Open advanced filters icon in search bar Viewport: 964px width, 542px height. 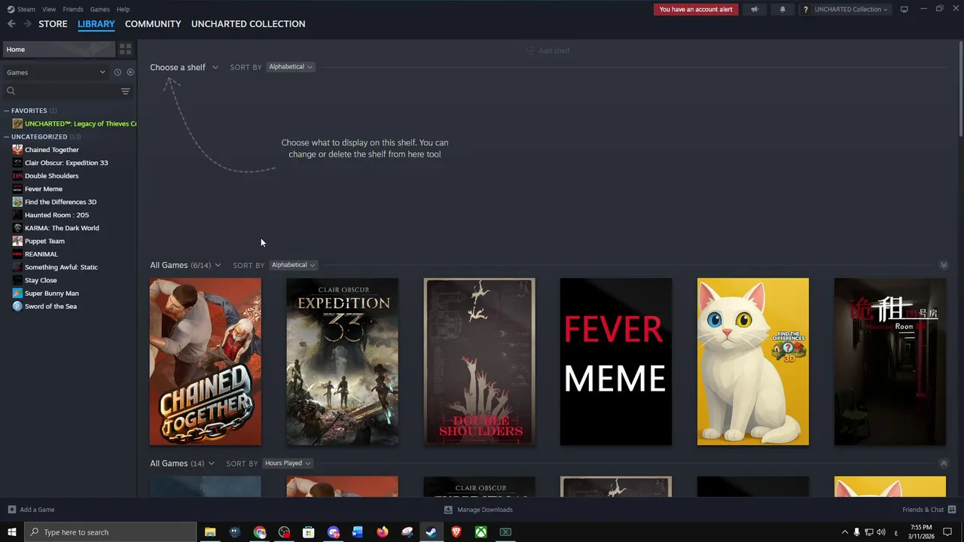[126, 91]
